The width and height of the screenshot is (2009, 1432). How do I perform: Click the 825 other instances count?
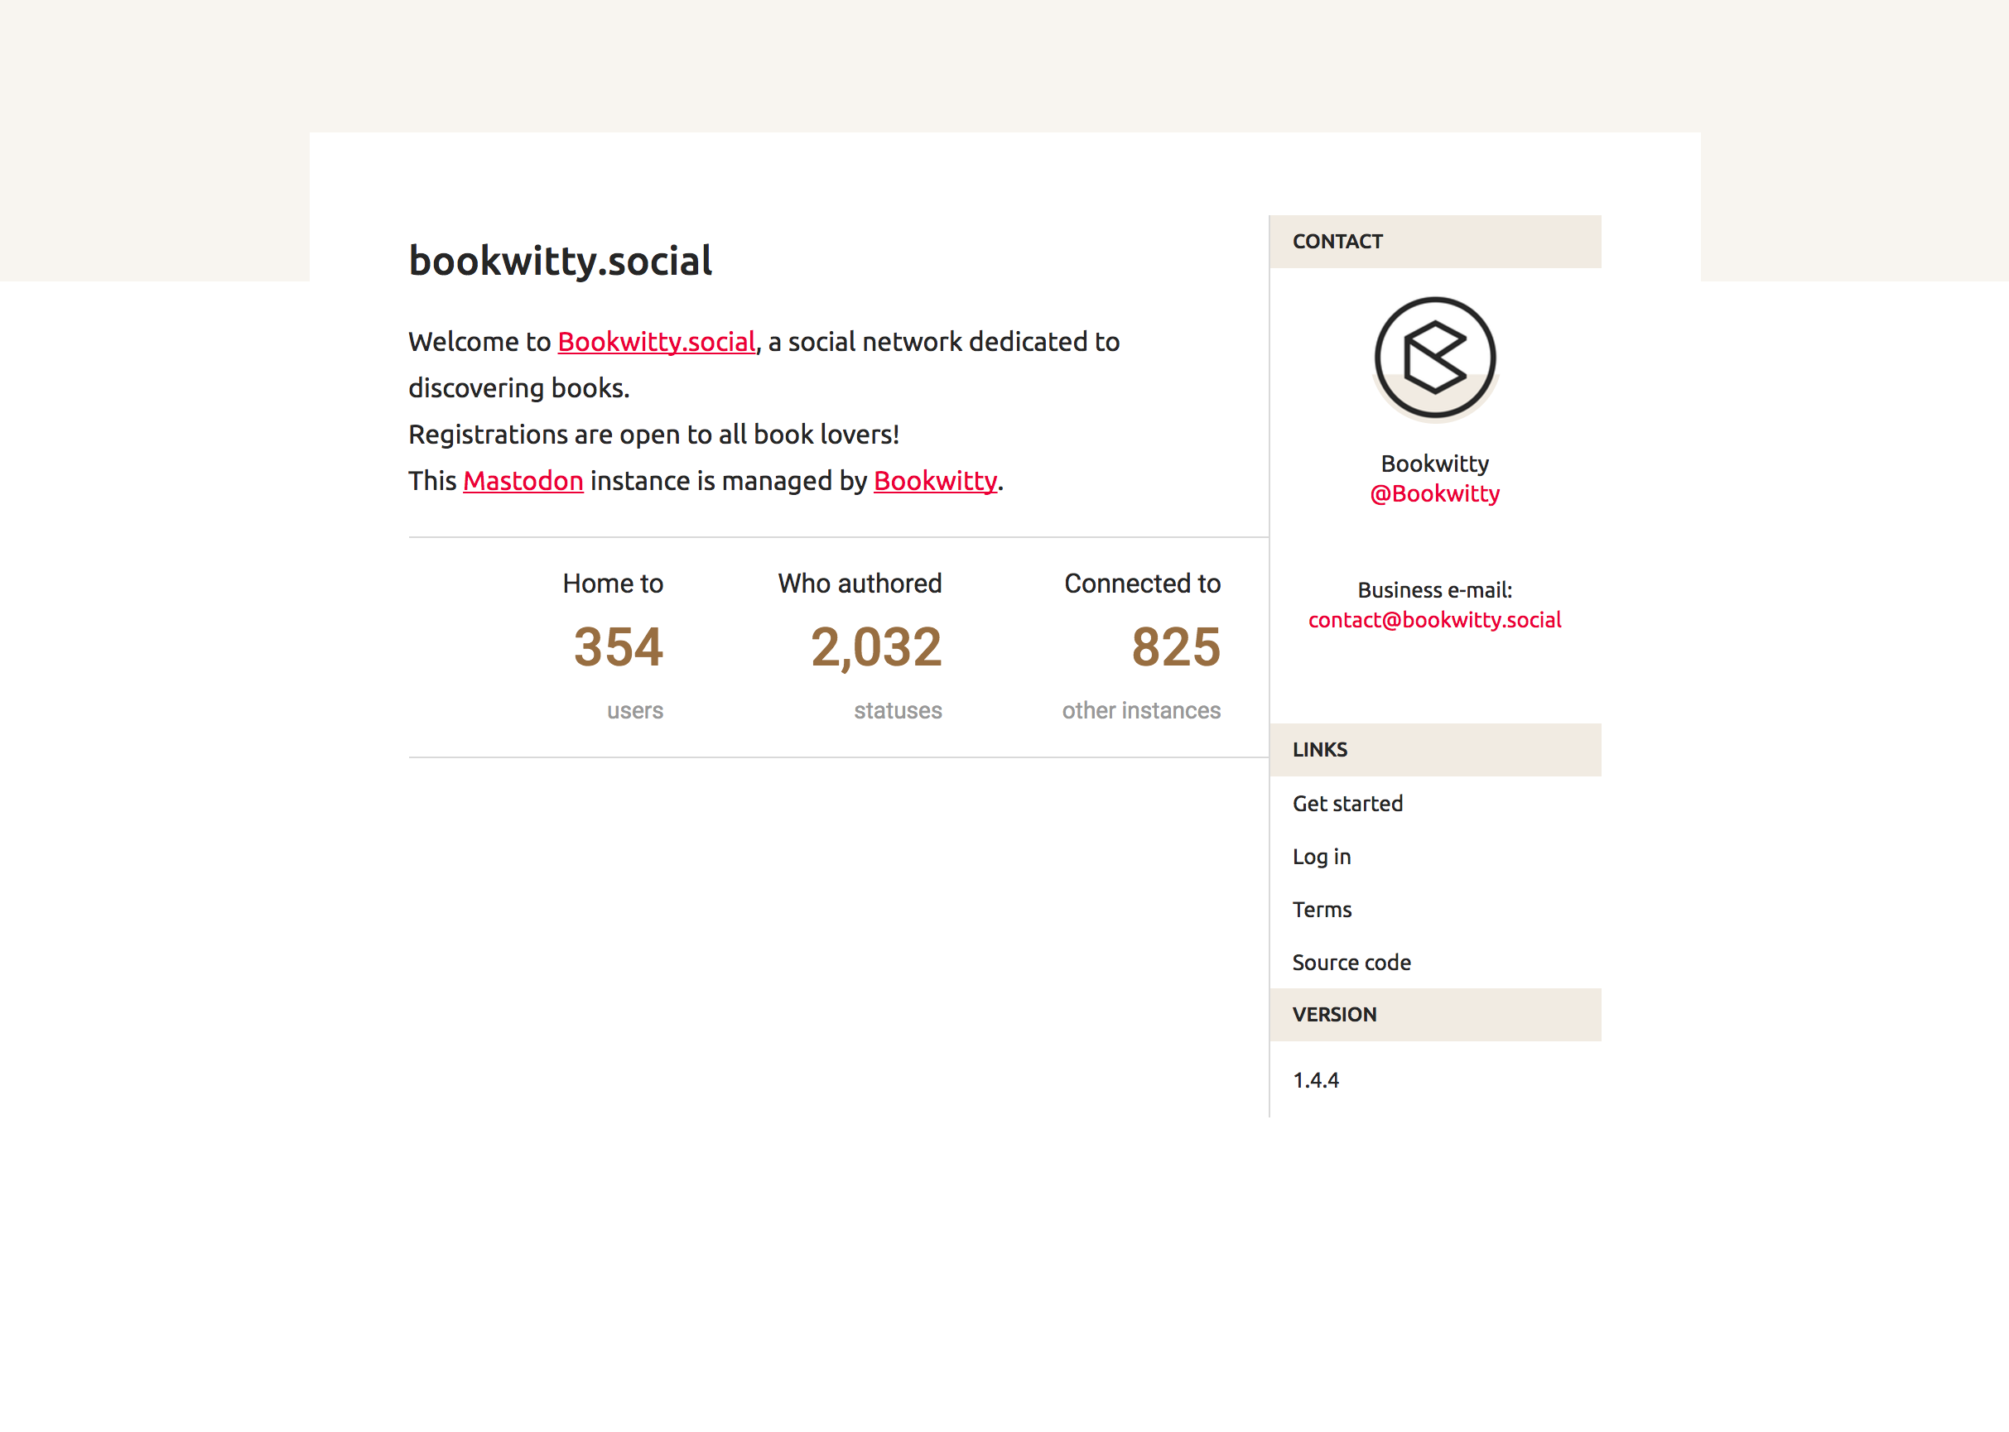(x=1176, y=647)
